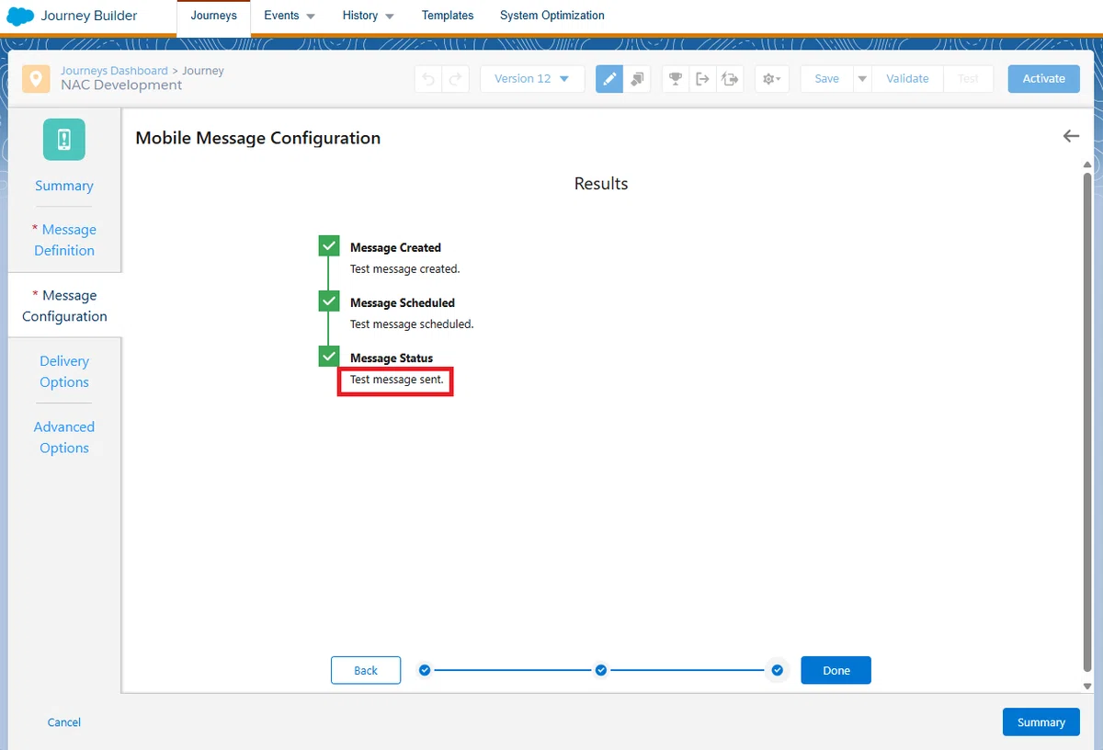The width and height of the screenshot is (1103, 750).
Task: Click the running-figure exit icon
Action: point(730,79)
